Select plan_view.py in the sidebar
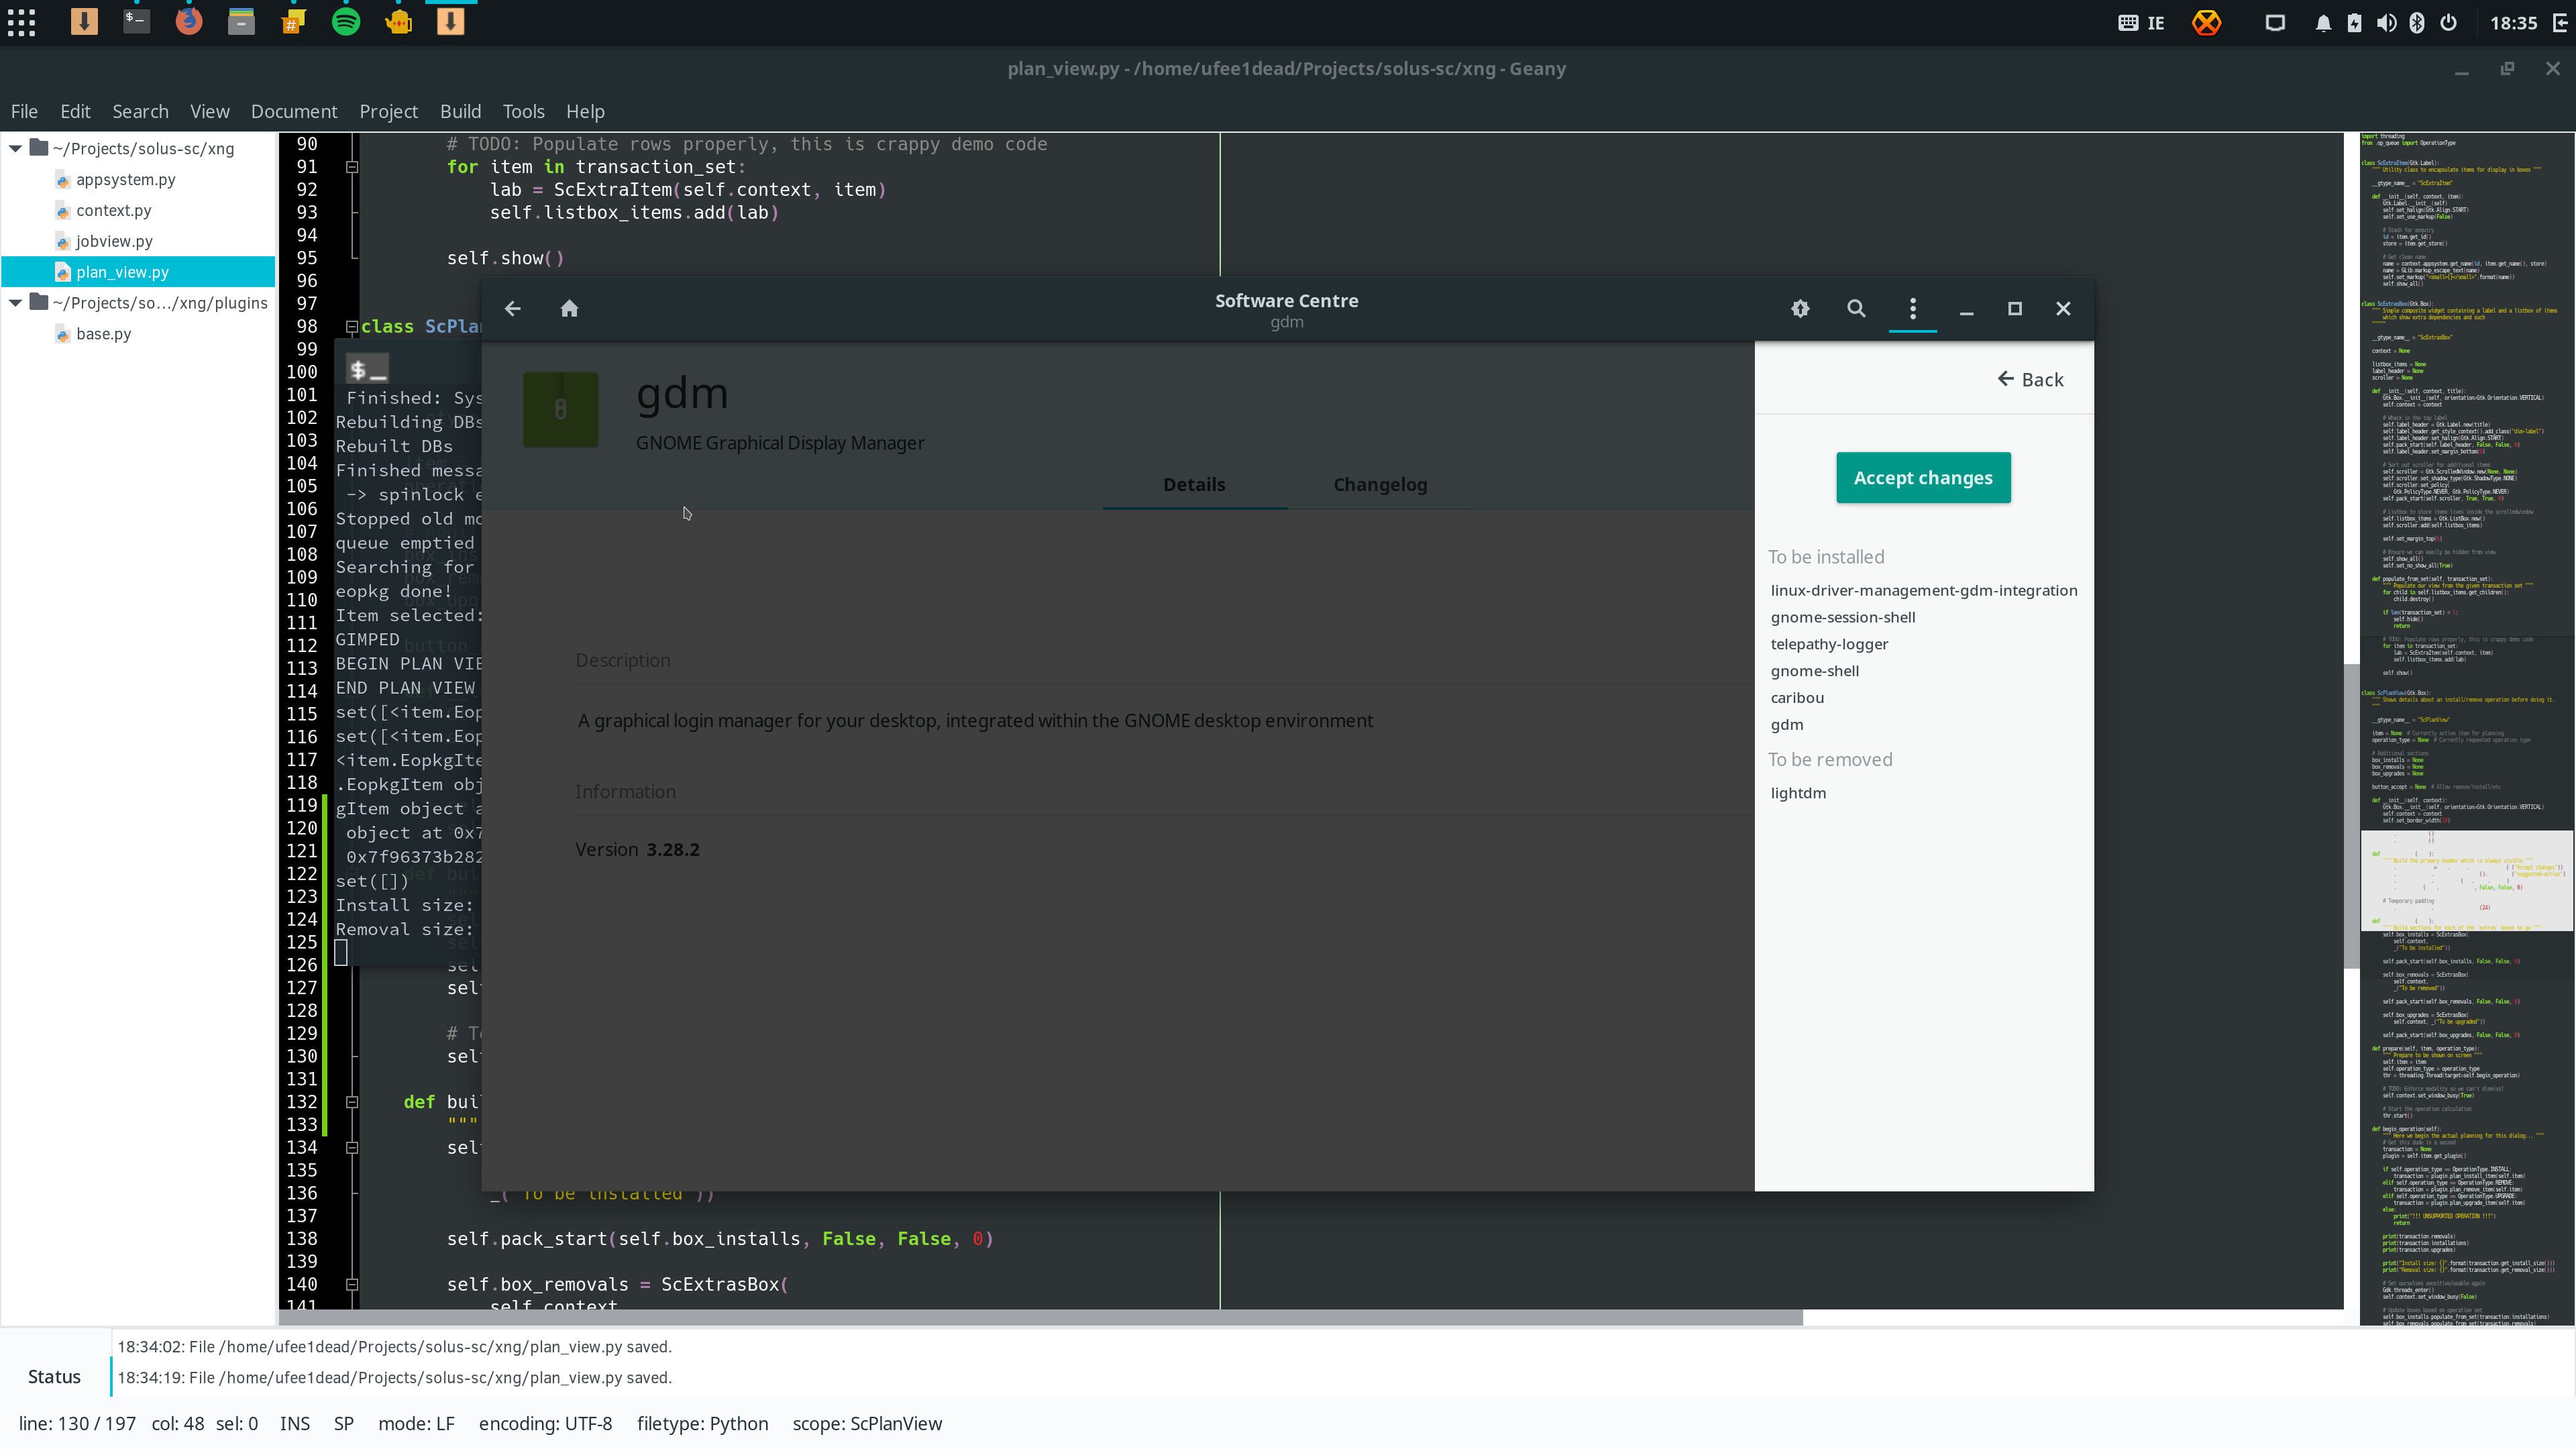This screenshot has height=1449, width=2576. [x=138, y=272]
